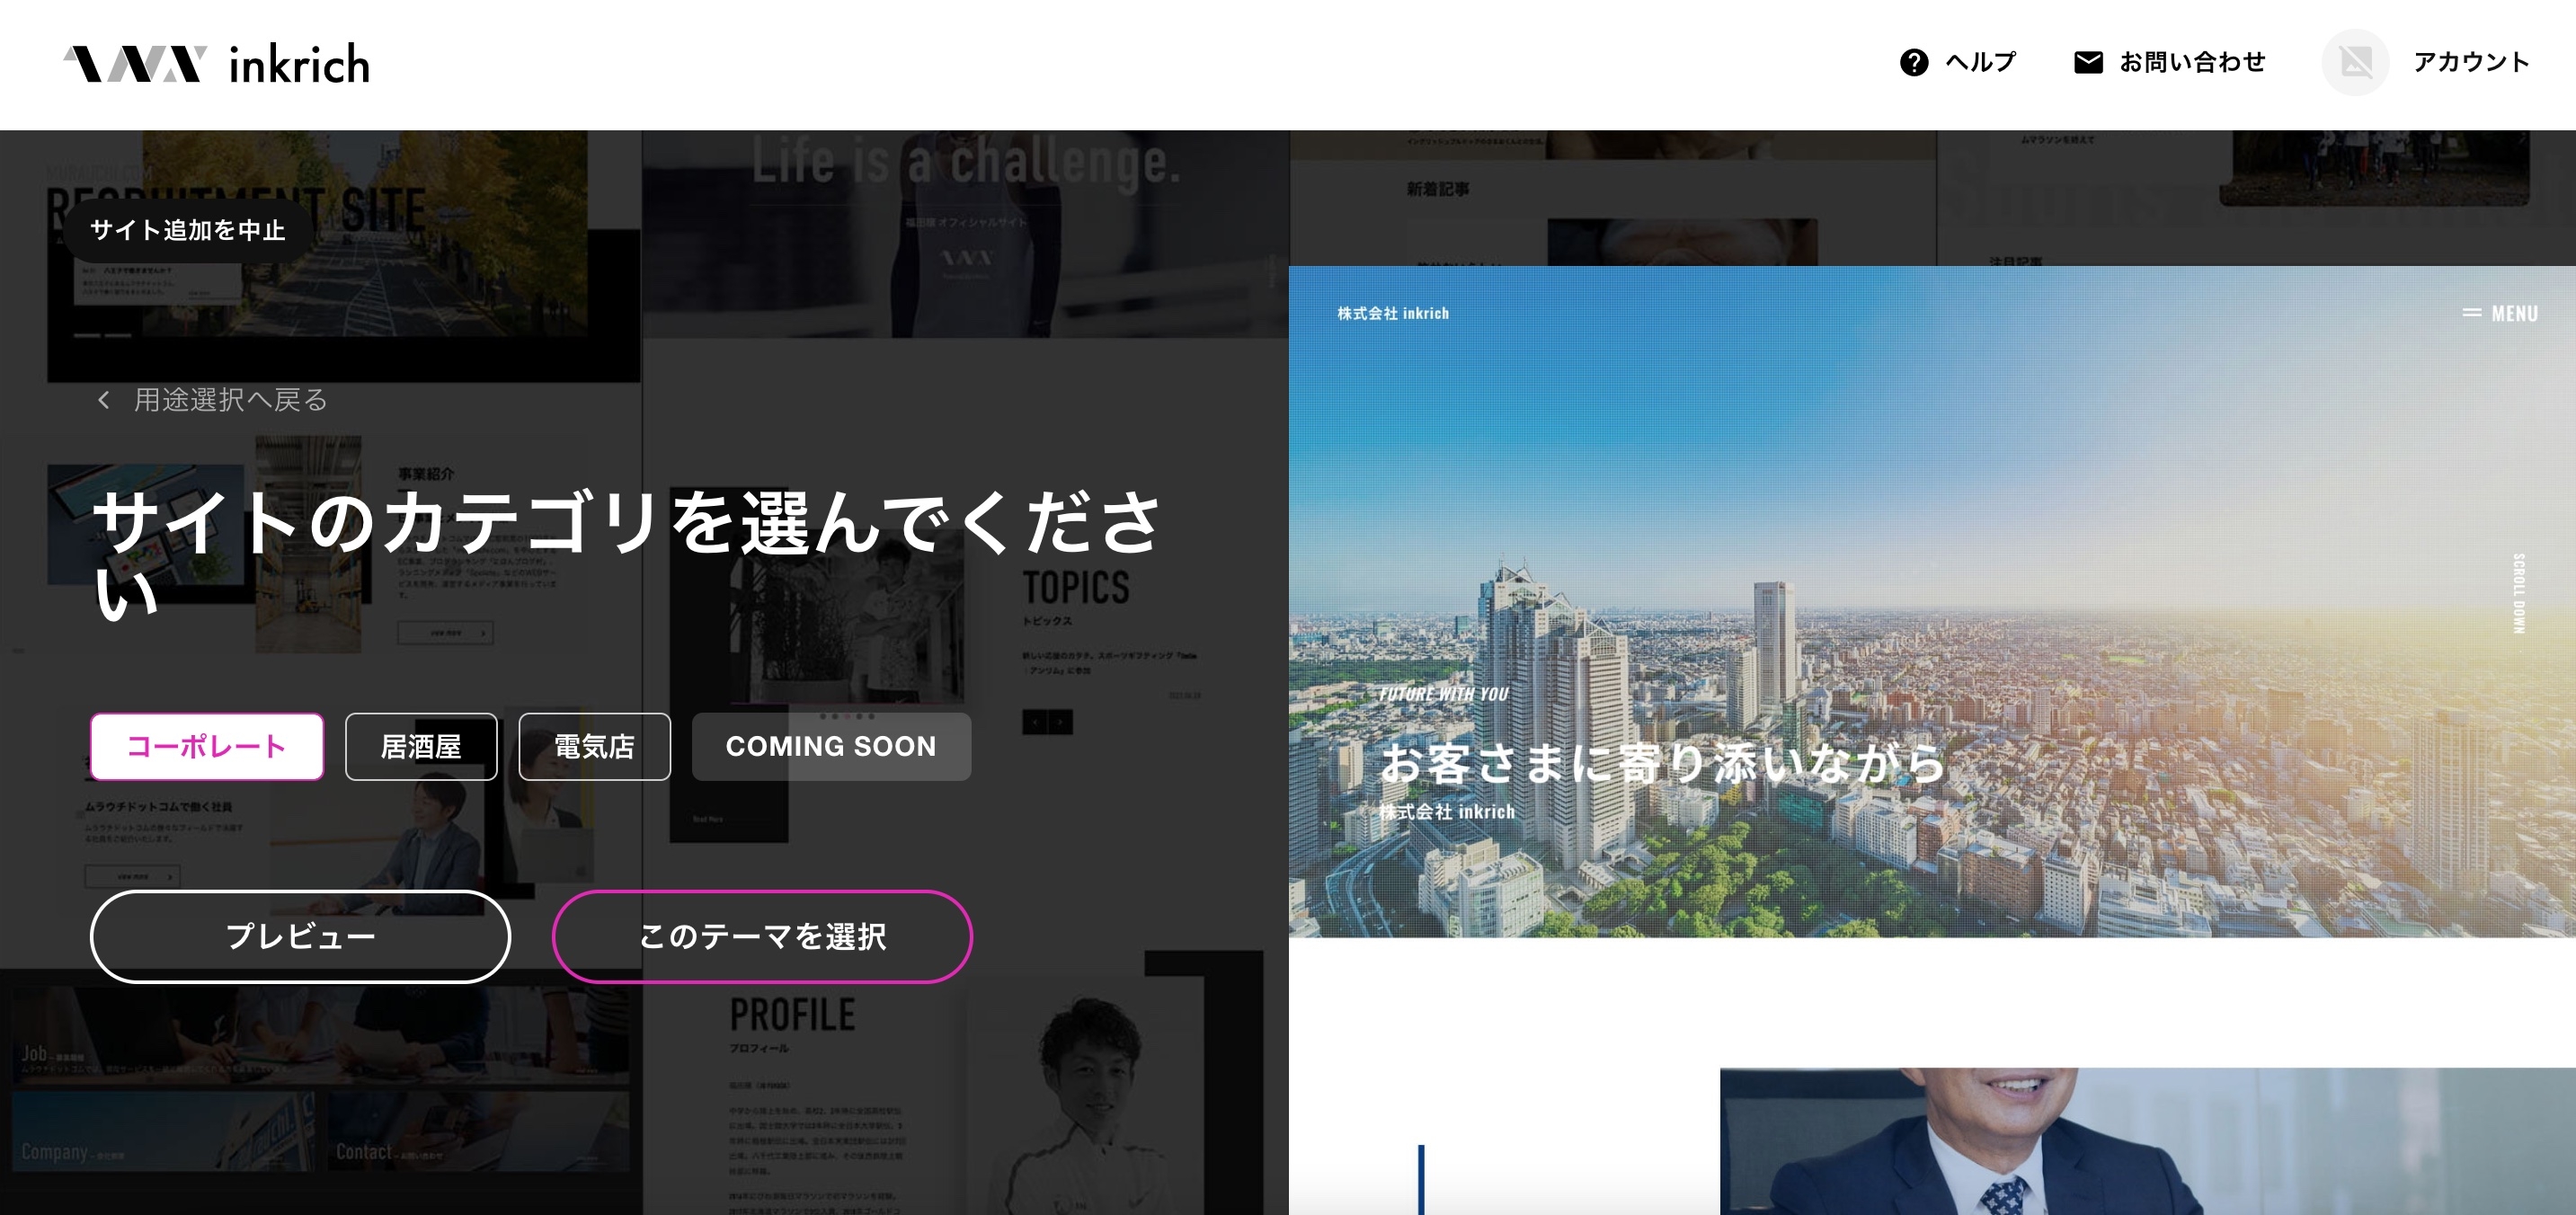Viewport: 2576px width, 1215px height.
Task: Click the back chevron arrow icon
Action: coord(103,400)
